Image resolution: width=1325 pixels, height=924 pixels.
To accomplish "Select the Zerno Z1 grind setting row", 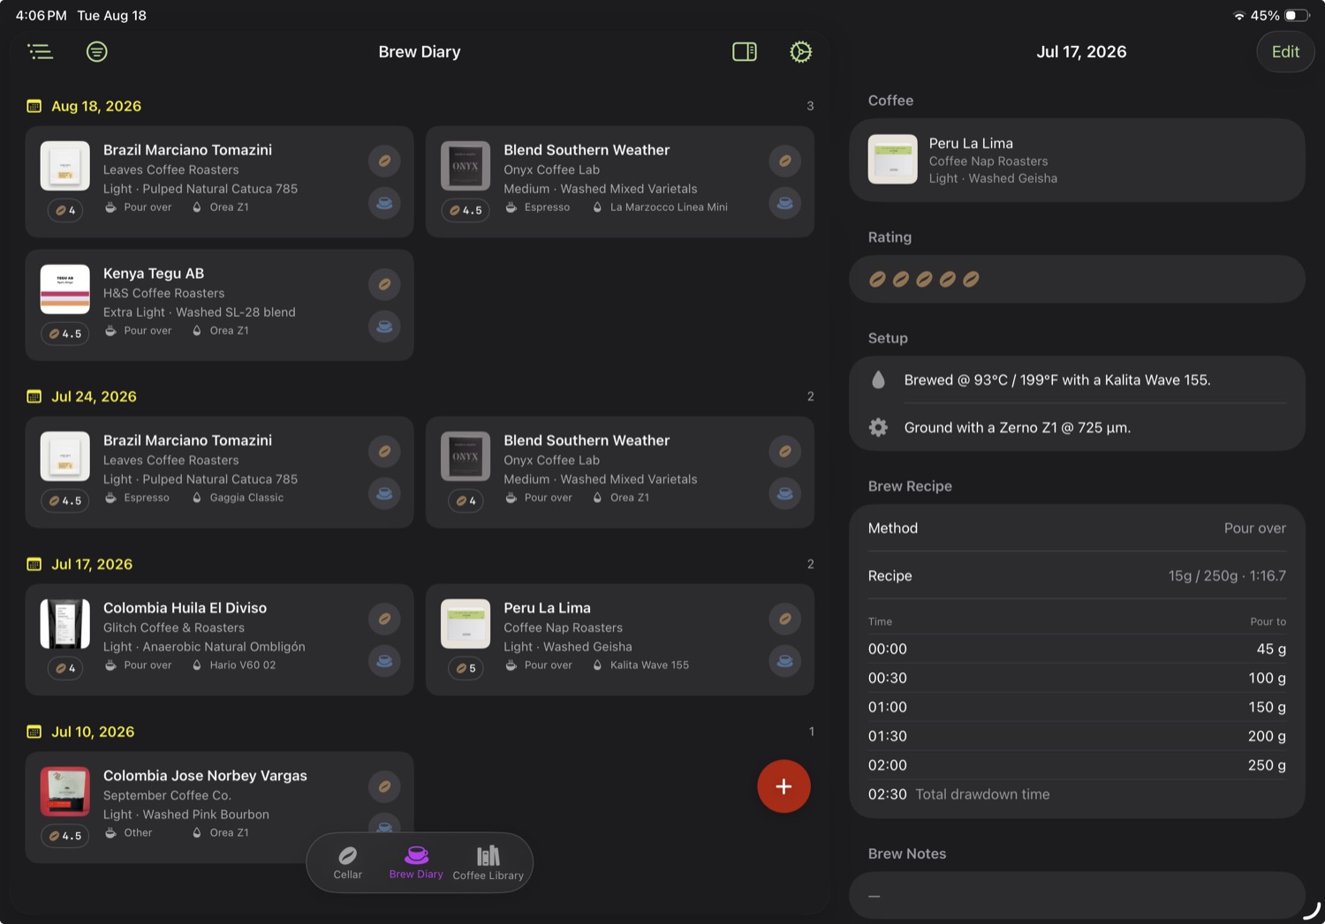I will tap(1077, 428).
